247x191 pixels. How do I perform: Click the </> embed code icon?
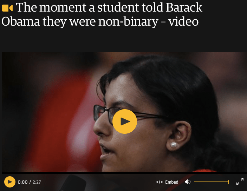(160, 182)
